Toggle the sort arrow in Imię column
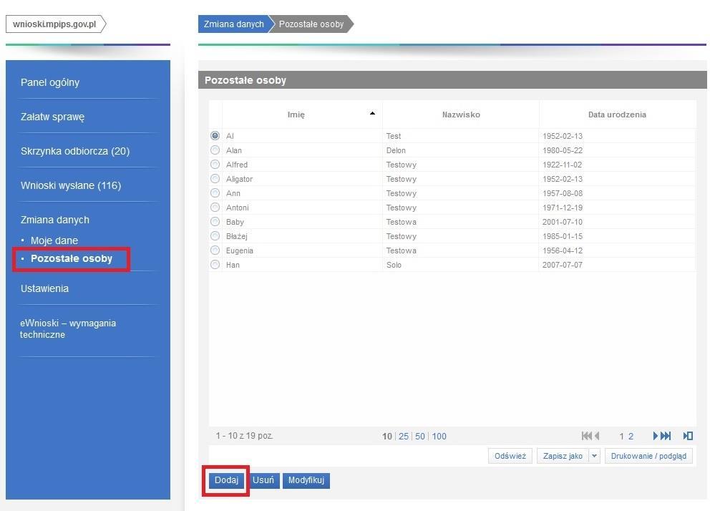710x511 pixels. click(372, 114)
